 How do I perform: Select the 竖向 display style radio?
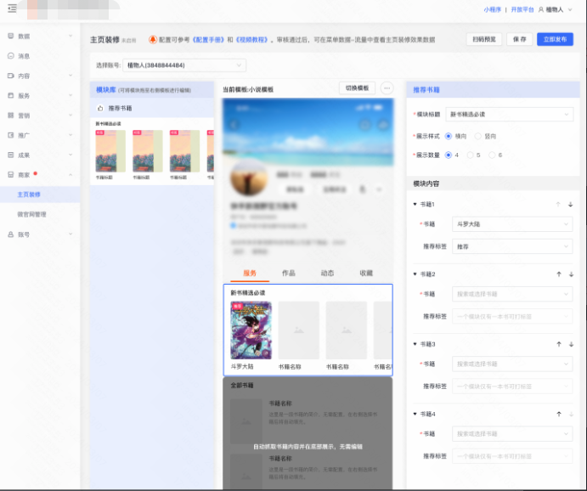click(480, 135)
